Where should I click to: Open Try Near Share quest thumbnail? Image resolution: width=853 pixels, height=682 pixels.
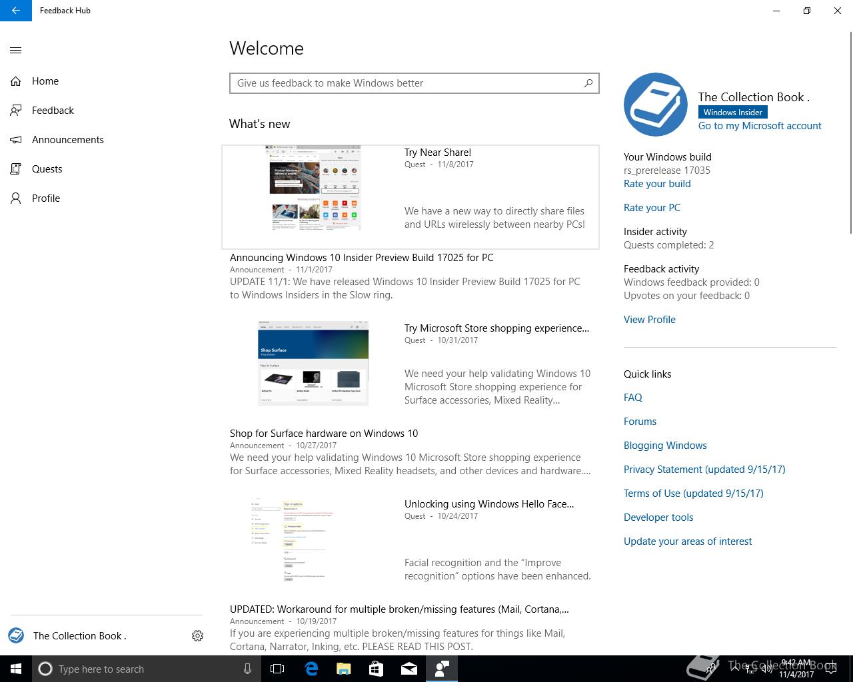pos(313,188)
